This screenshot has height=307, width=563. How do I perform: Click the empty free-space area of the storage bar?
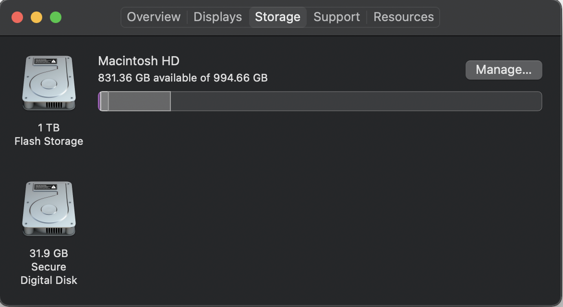pyautogui.click(x=355, y=101)
